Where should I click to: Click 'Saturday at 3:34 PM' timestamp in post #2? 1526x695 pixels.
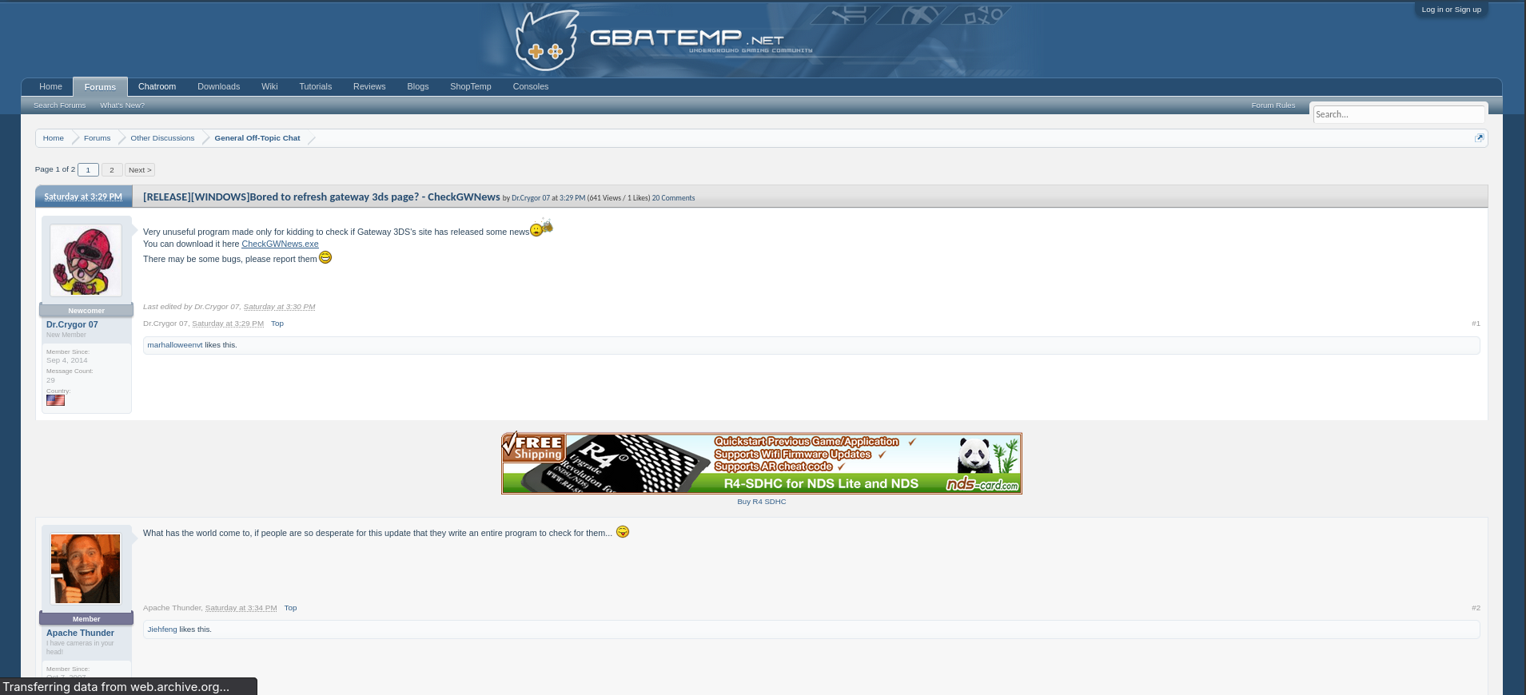click(x=241, y=608)
